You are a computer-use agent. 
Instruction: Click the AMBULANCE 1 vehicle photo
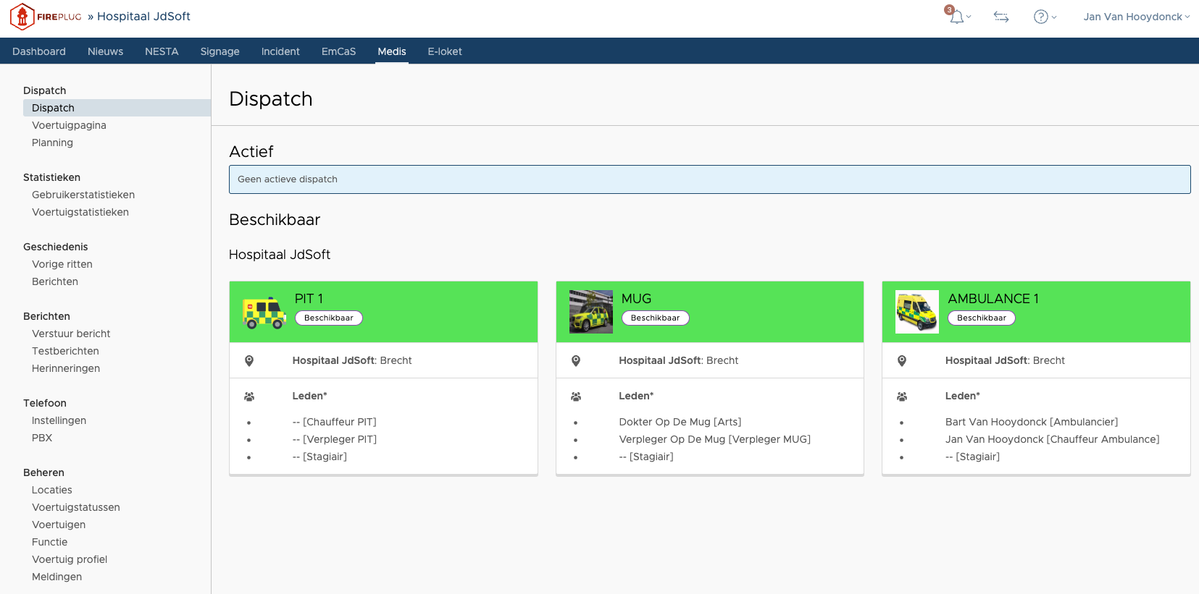click(916, 312)
